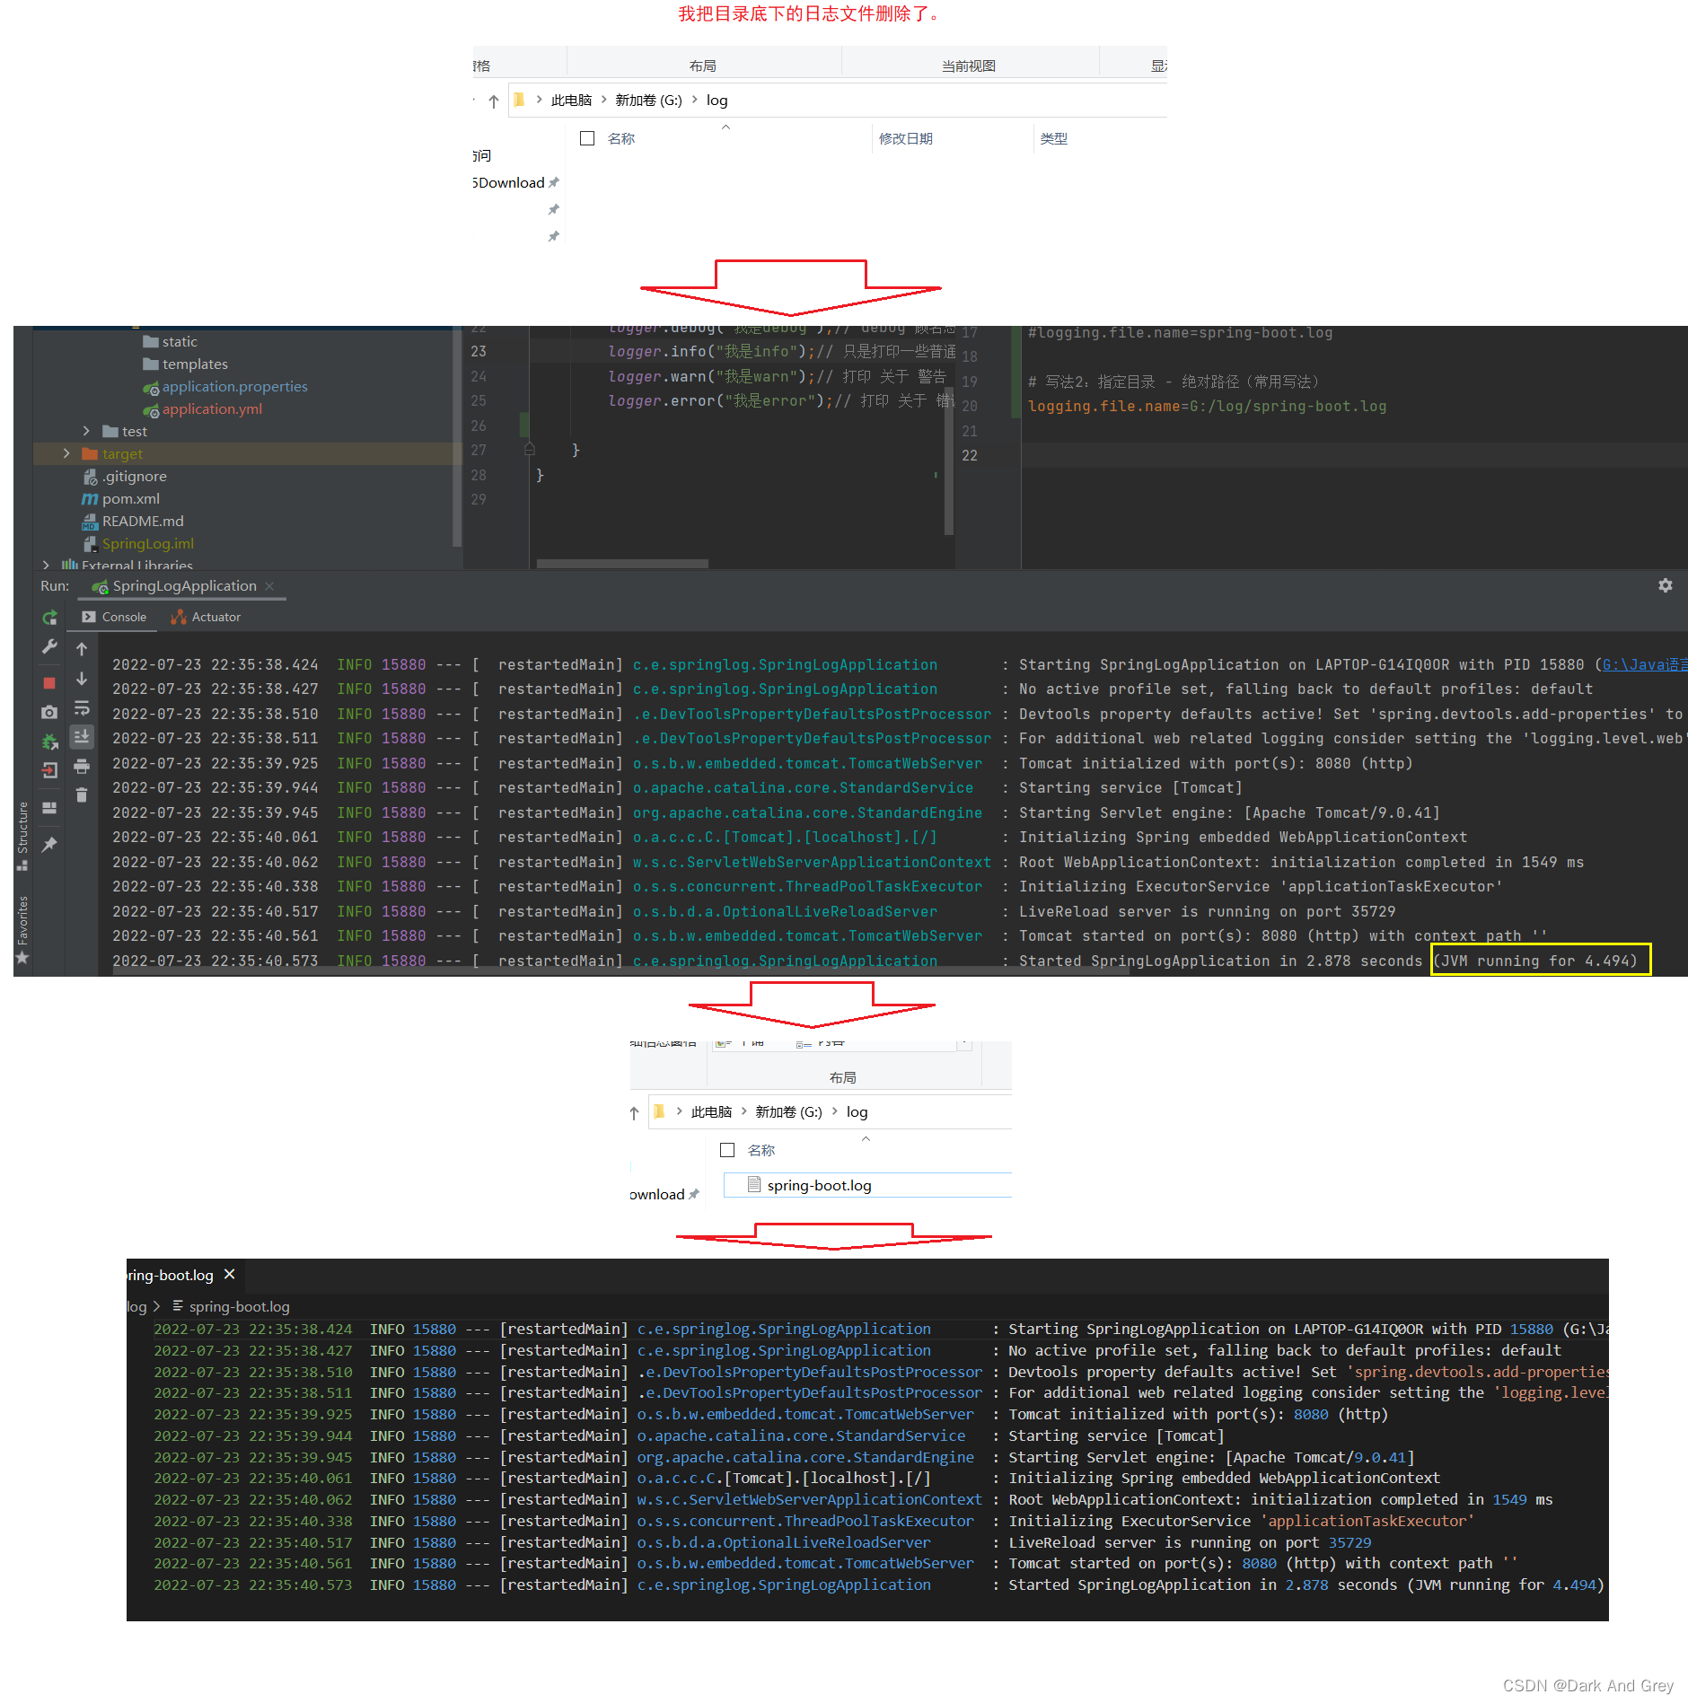Expand the target folder in project tree
The height and width of the screenshot is (1703, 1688).
pyautogui.click(x=66, y=454)
